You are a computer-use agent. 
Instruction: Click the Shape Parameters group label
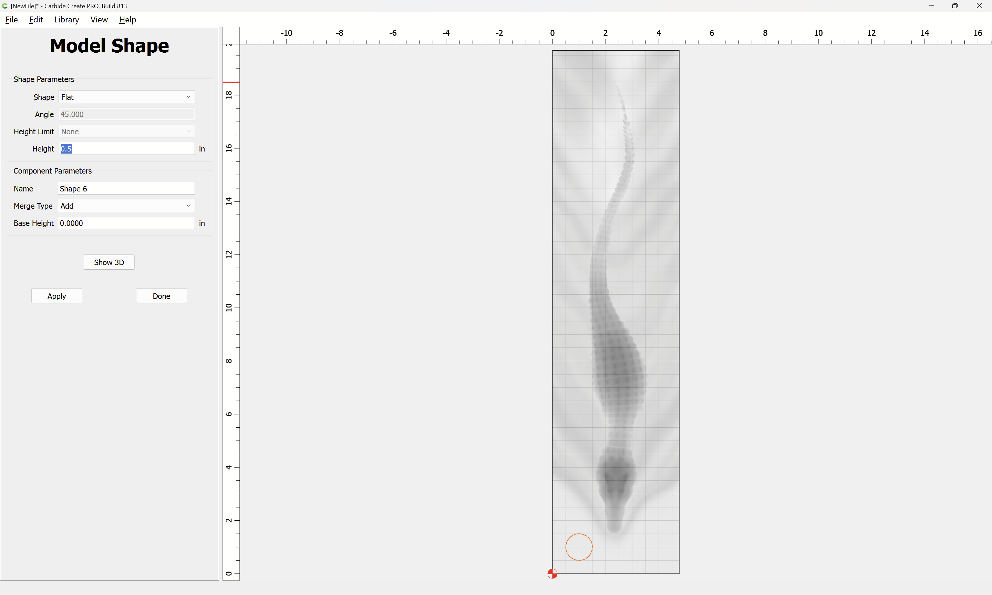[44, 80]
